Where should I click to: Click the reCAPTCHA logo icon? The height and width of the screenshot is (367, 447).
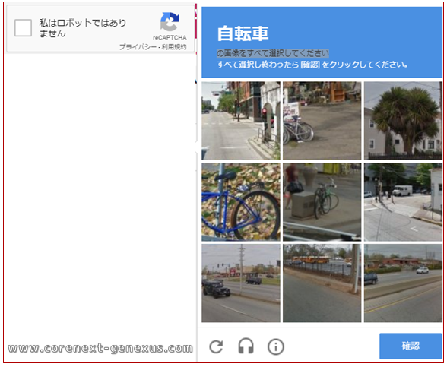[170, 21]
